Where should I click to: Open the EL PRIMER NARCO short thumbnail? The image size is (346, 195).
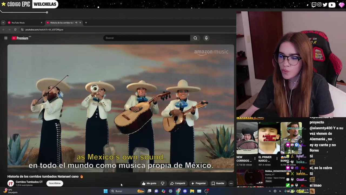[269, 138]
